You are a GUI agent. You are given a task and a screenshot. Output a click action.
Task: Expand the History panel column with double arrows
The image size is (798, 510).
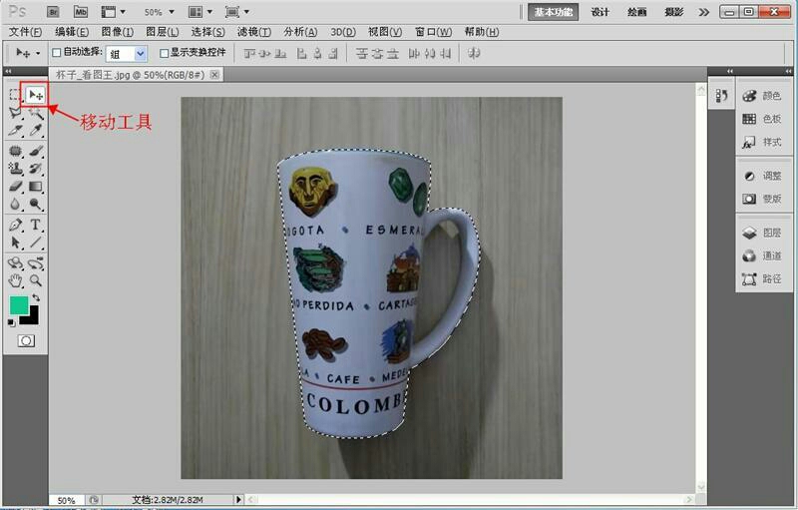[730, 71]
